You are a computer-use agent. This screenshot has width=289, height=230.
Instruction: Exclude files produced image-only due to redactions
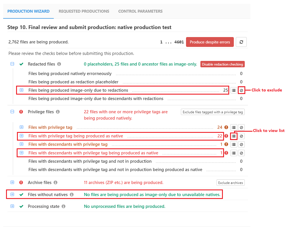pyautogui.click(x=242, y=90)
